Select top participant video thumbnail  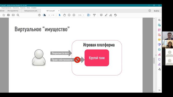168,36
